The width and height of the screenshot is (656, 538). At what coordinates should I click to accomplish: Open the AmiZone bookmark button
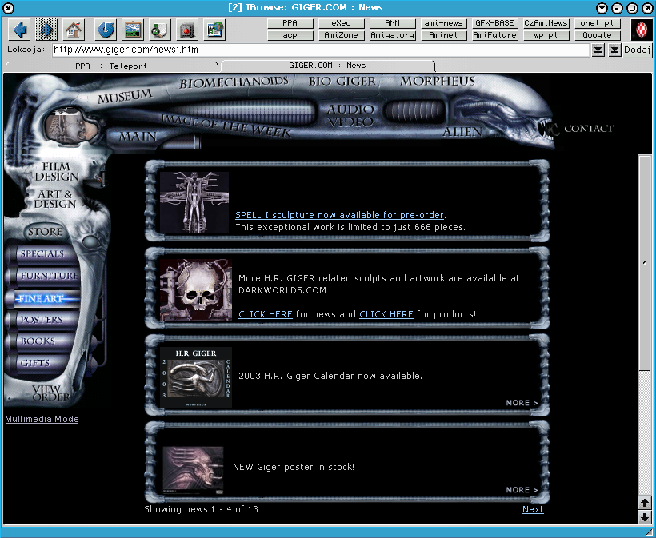(x=341, y=35)
